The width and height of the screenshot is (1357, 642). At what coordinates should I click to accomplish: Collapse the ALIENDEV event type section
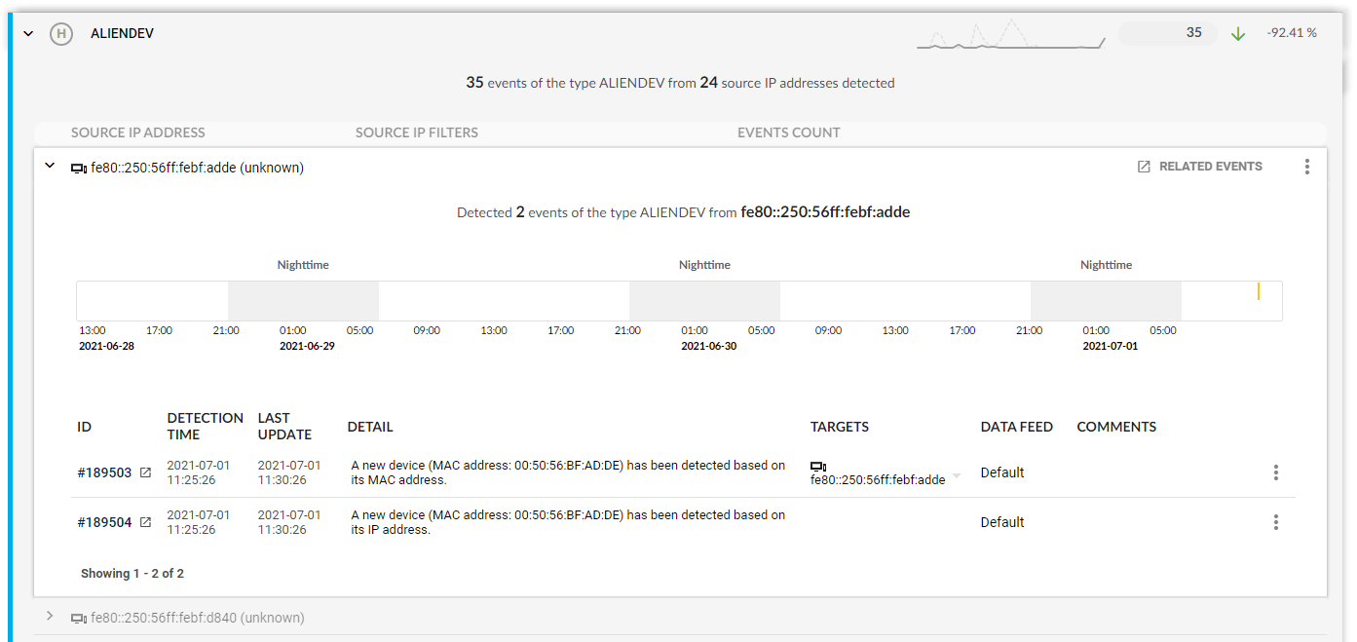click(28, 33)
